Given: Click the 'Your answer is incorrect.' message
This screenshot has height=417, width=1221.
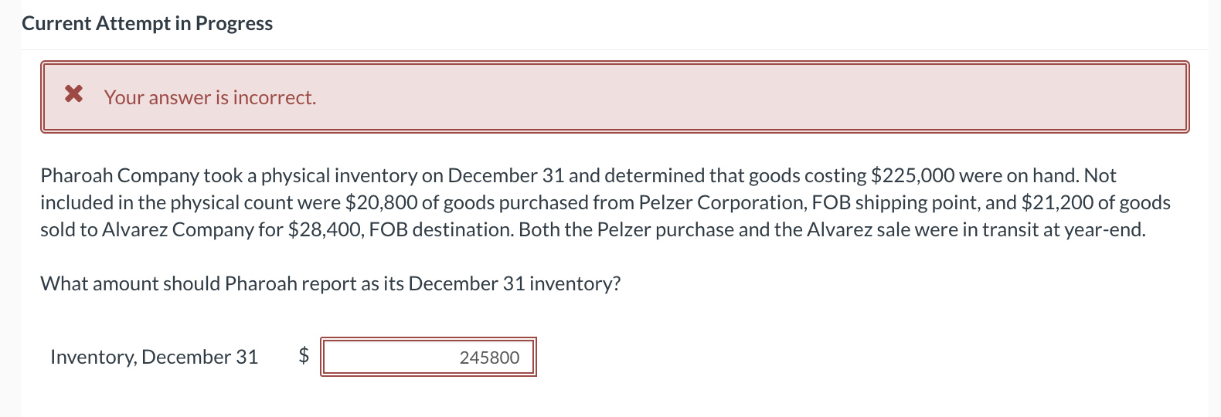Looking at the screenshot, I should pyautogui.click(x=210, y=97).
